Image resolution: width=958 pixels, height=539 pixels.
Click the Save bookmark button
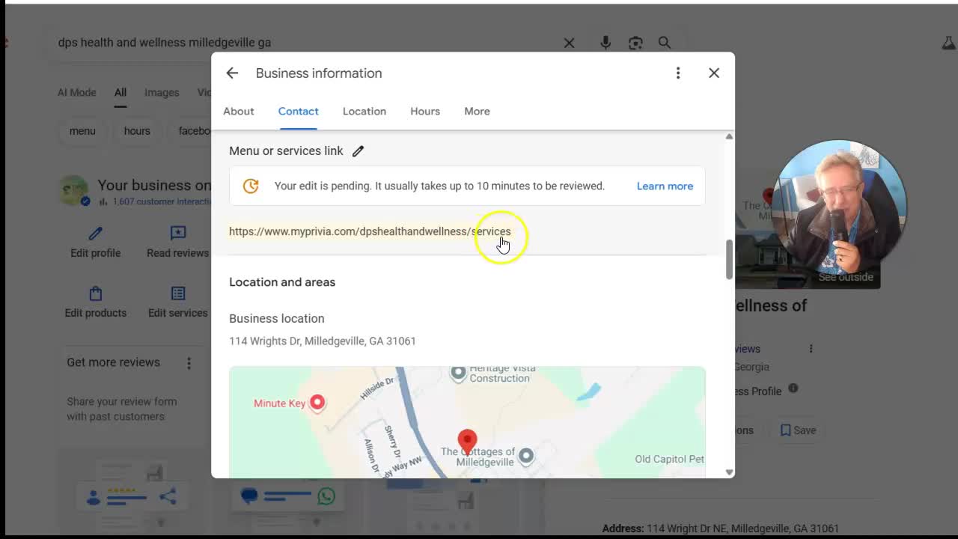click(798, 430)
